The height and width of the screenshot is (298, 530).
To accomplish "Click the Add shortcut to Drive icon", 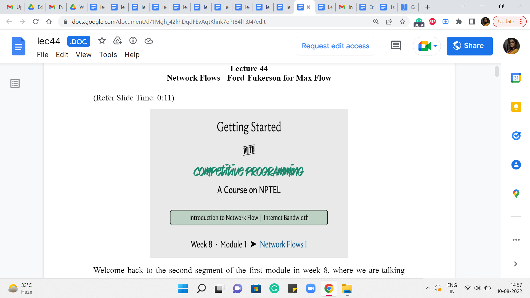I will pos(118,41).
